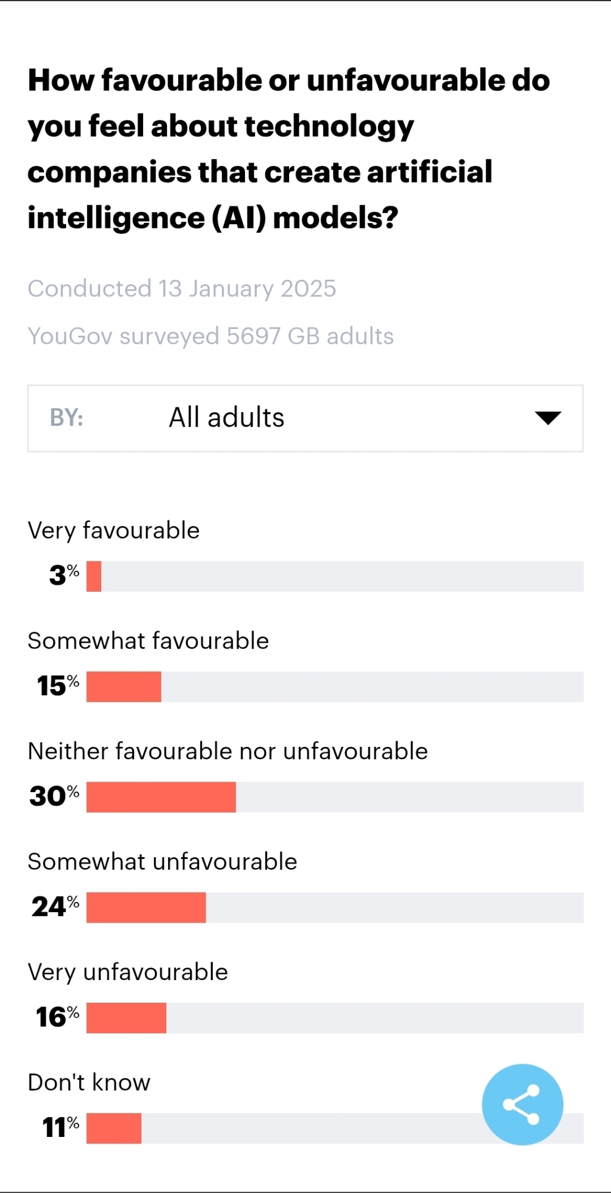Click the 'Somewhat favourable' label
This screenshot has height=1193, width=611.
(148, 641)
